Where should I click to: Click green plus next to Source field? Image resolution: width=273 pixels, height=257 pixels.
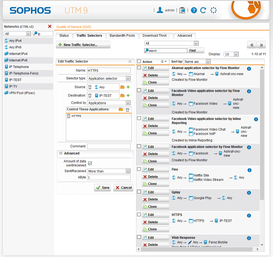point(128,87)
